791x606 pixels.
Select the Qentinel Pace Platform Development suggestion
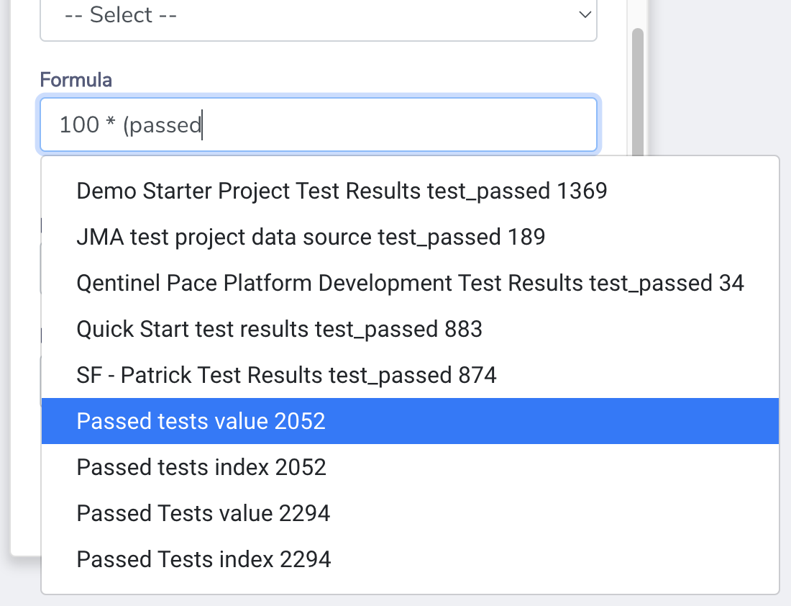(x=410, y=283)
